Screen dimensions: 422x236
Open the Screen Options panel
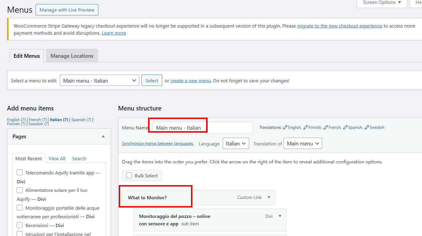[382, 3]
